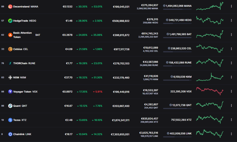
Task: Click the MANA circulating supply progress bar
Action: coord(177,9)
